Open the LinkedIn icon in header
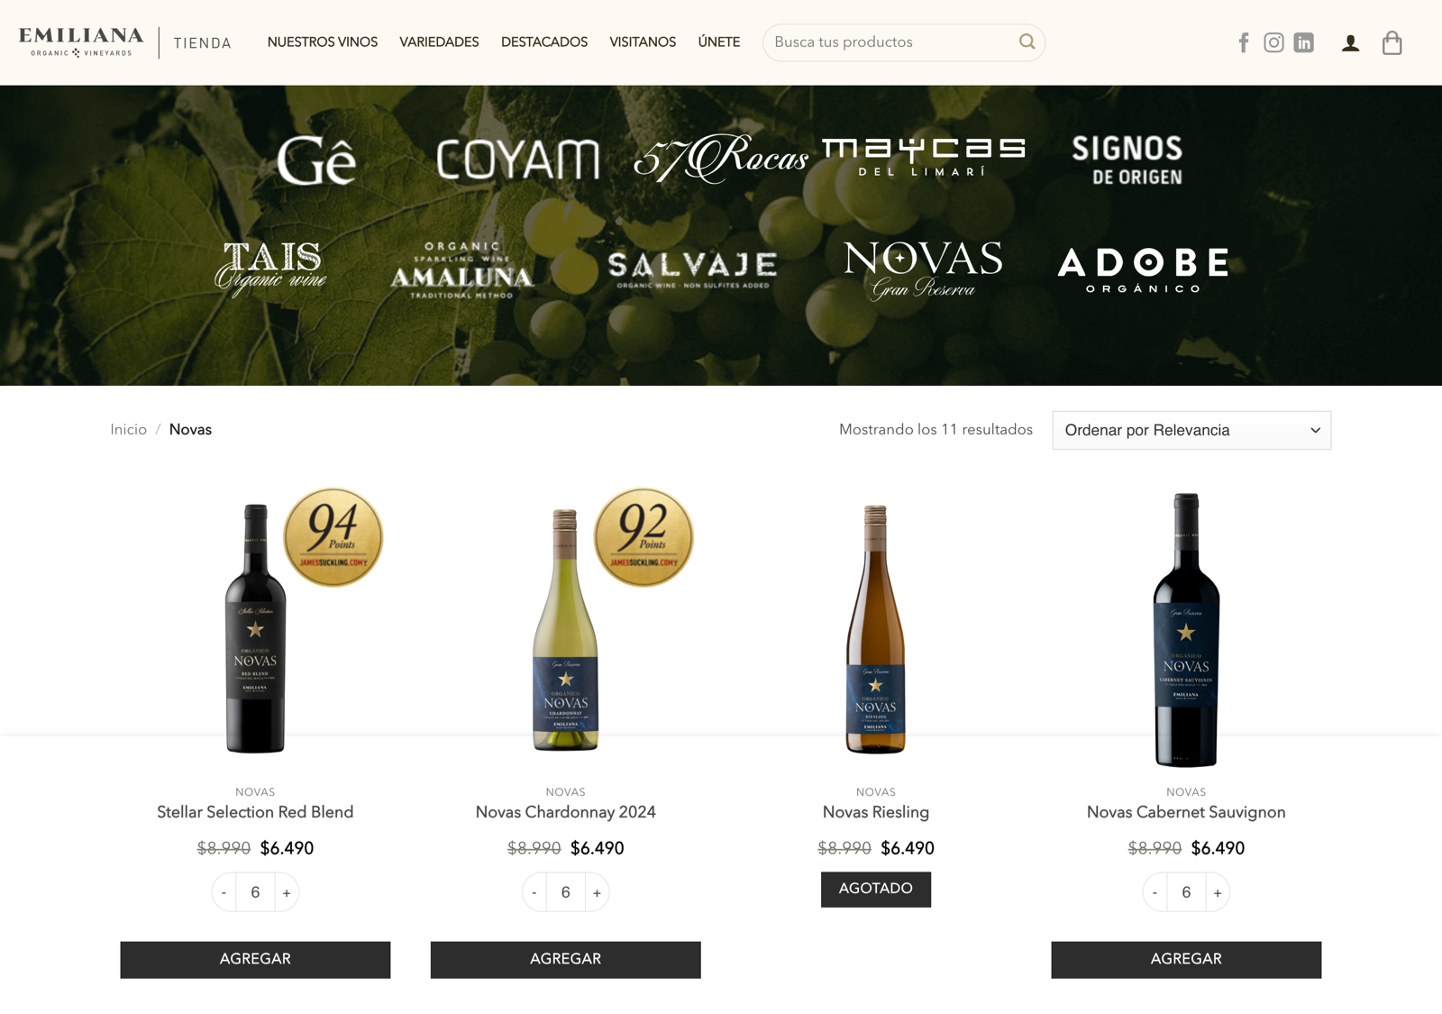1442x1014 pixels. 1304,42
